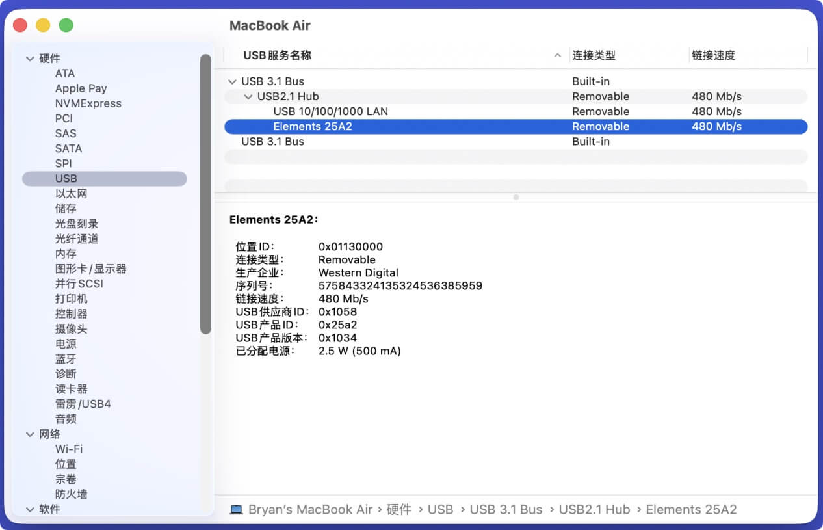Select Wi-Fi under the 网络 section
Image resolution: width=823 pixels, height=530 pixels.
(x=68, y=449)
